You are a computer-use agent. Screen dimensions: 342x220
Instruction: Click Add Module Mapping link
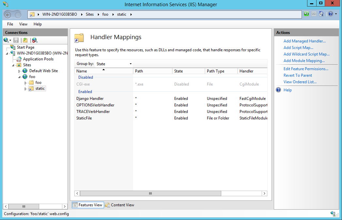pyautogui.click(x=304, y=61)
